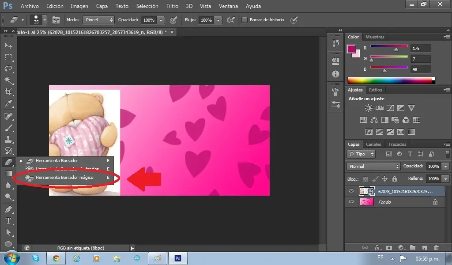Add a Curves adjustment
The height and width of the screenshot is (265, 452).
click(390, 108)
